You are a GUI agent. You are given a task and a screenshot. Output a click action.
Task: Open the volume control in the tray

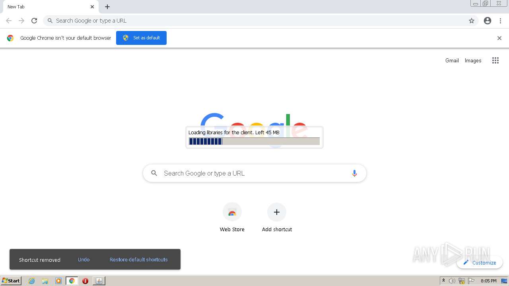[452, 281]
